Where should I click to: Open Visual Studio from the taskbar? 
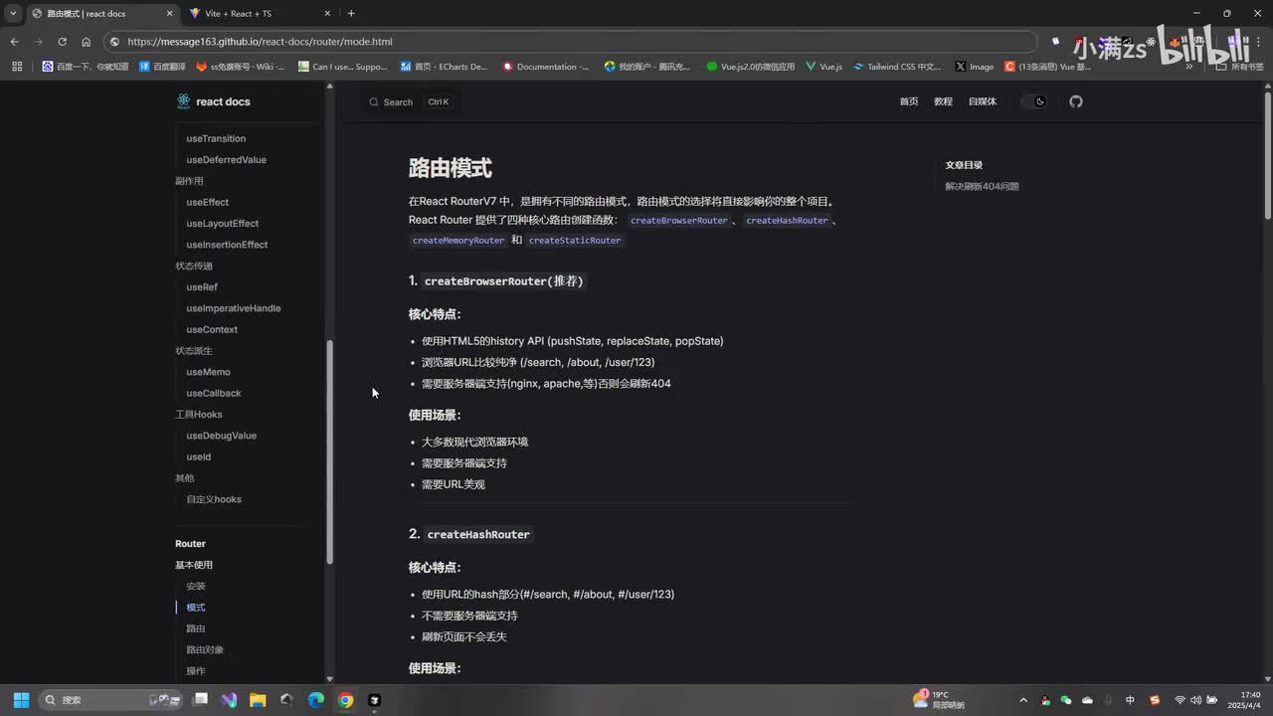(229, 700)
